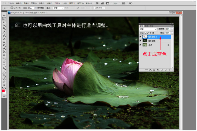Image resolution: width=197 pixels, height=131 pixels.
Task: Open the 滤镜(T) menu
Action: [x=49, y=3]
